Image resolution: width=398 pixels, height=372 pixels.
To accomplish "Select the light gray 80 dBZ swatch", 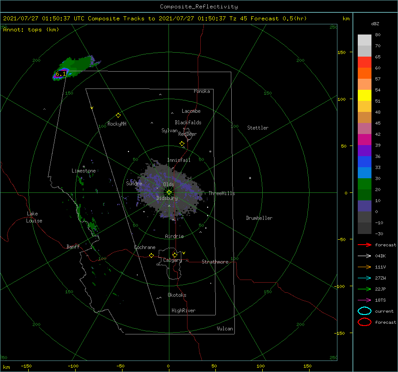I will tap(364, 40).
